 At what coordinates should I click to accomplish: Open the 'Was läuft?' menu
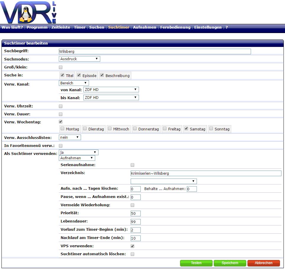[x=12, y=27]
